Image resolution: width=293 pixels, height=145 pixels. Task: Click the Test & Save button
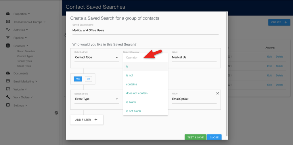coord(196,137)
